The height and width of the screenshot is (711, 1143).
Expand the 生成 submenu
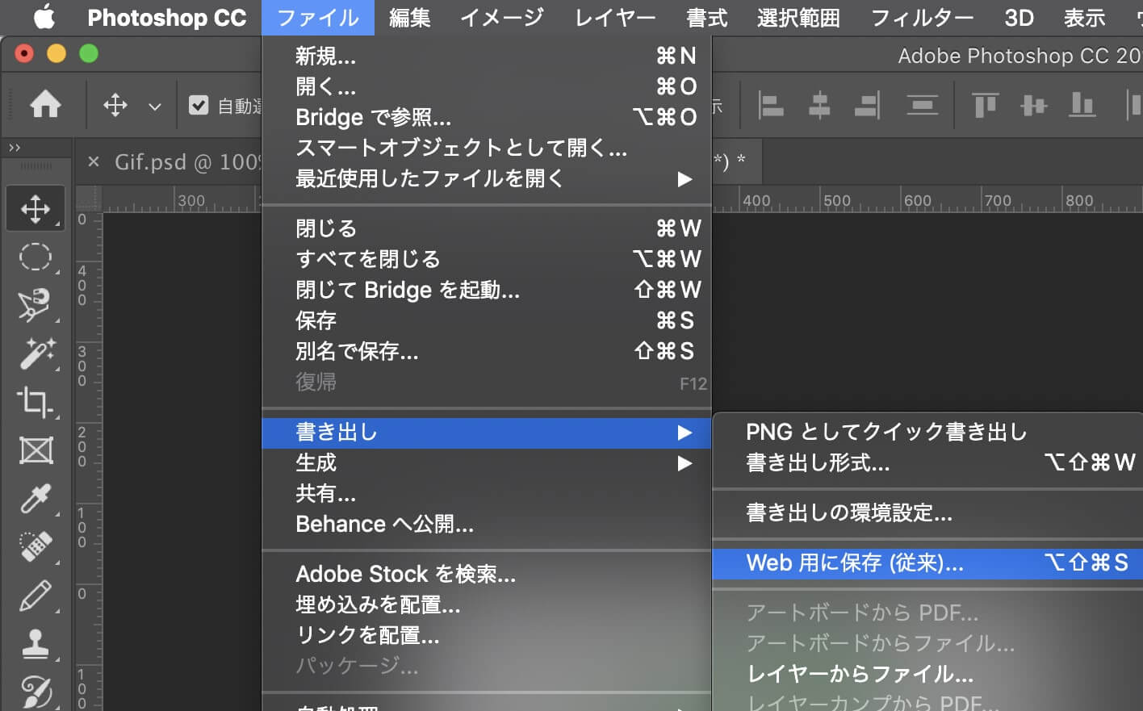[486, 463]
